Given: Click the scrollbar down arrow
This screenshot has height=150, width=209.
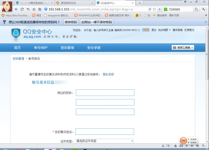Looking at the screenshot, I should (x=207, y=142).
